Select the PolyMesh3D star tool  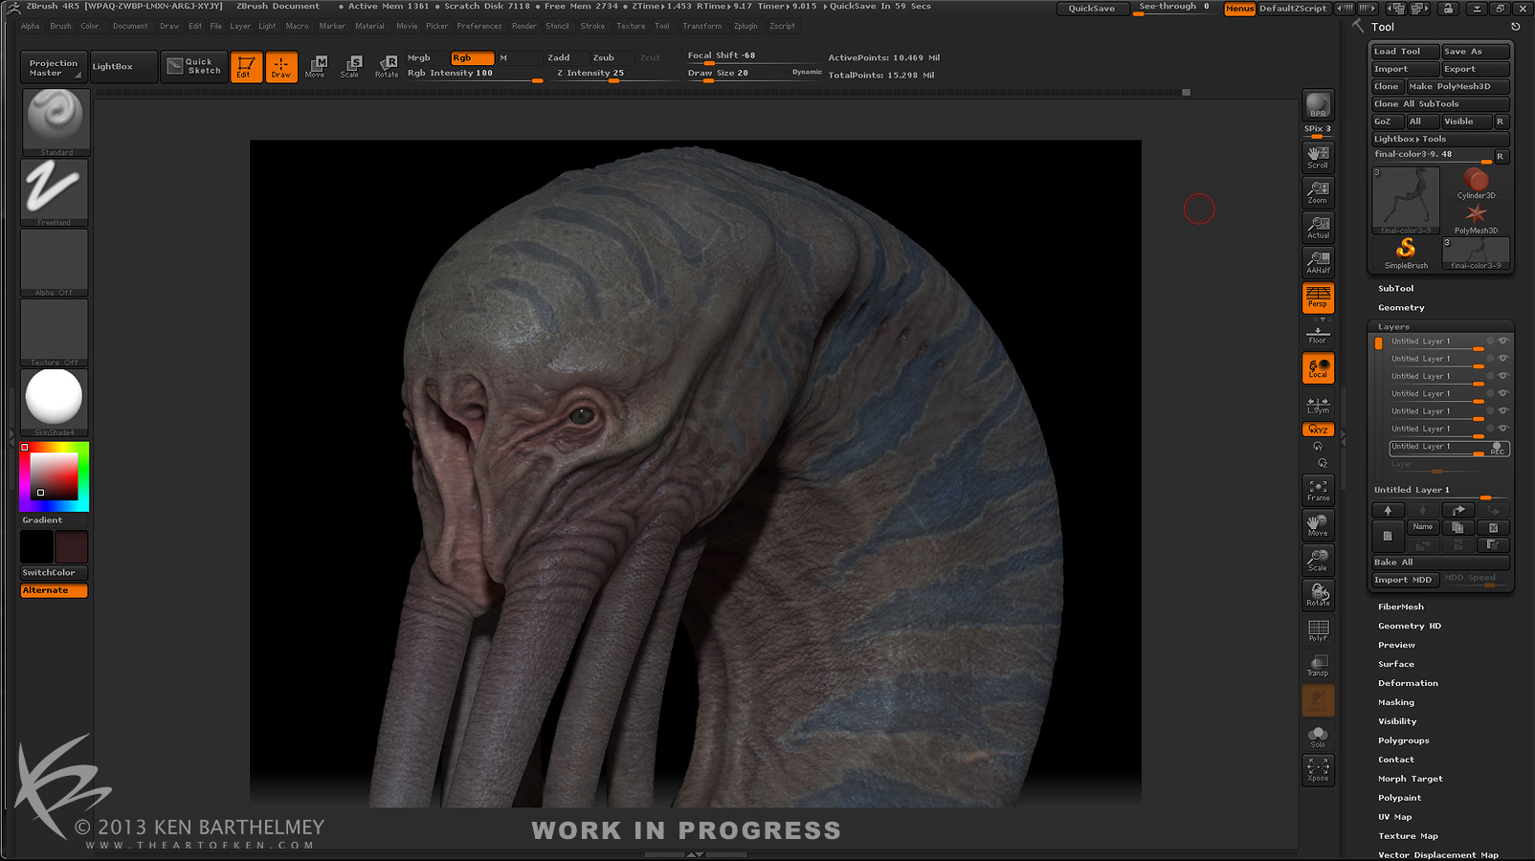1476,219
